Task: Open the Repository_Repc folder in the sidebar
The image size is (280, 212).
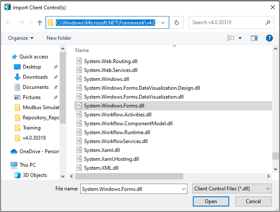Action: (37, 118)
